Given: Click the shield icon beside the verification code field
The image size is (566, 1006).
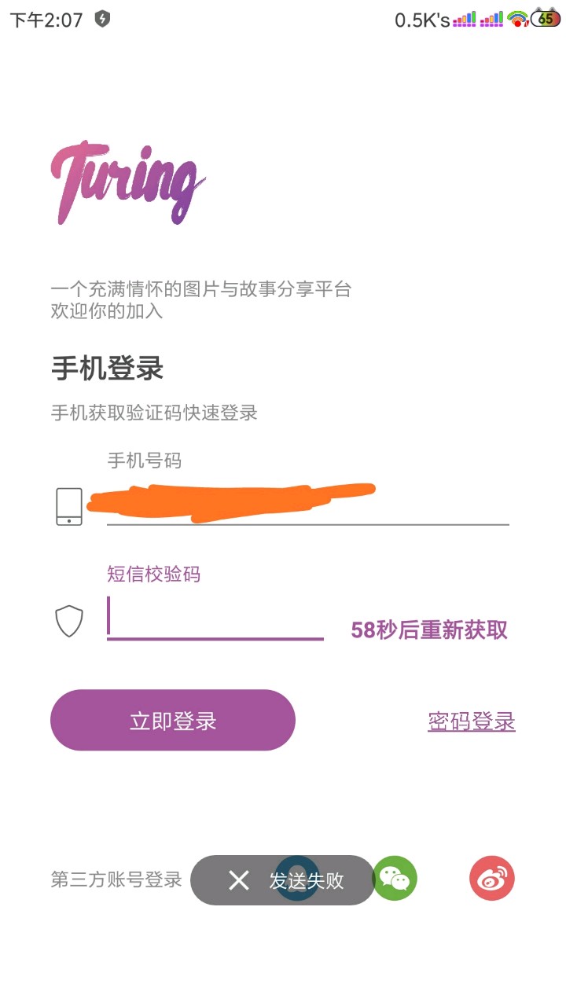Looking at the screenshot, I should coord(69,622).
